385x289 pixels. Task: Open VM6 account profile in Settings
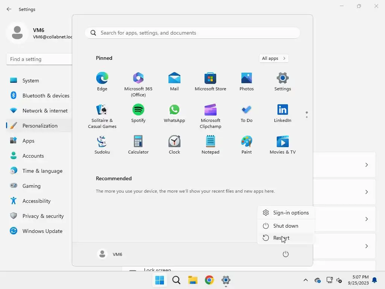point(39,33)
